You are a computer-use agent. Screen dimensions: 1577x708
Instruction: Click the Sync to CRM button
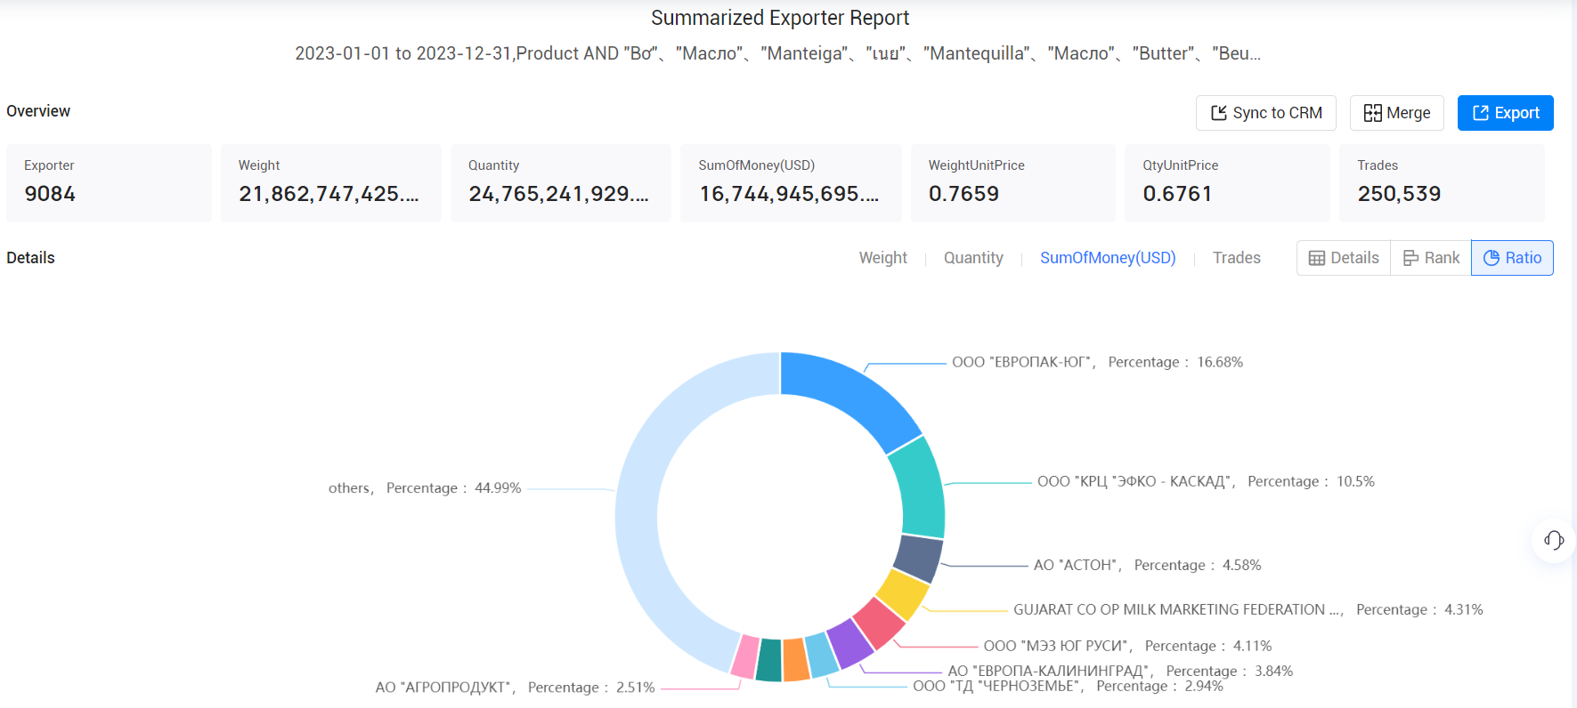tap(1265, 113)
